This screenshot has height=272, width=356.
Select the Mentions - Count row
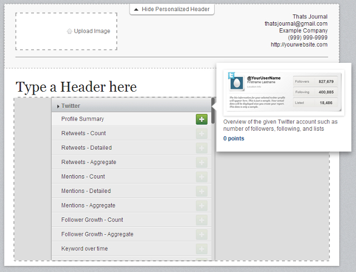pyautogui.click(x=131, y=177)
